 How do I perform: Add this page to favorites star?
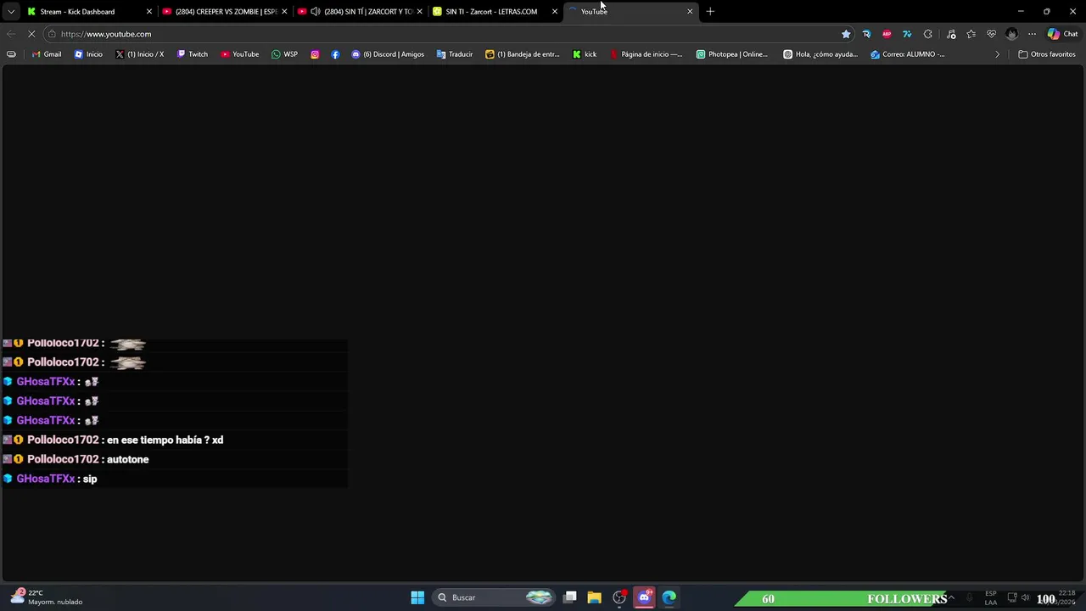tap(846, 34)
